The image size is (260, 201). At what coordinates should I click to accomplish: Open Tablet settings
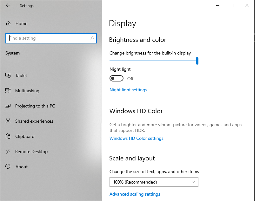pos(21,75)
